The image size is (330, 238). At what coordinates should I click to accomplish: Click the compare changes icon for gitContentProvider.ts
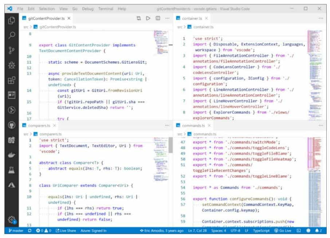[x=139, y=18]
